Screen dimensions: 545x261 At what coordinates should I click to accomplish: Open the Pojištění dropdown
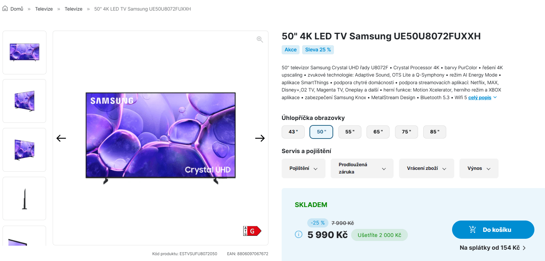[303, 168]
